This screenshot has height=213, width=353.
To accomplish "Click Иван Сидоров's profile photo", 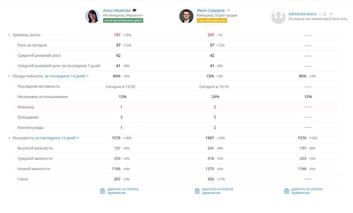I will pyautogui.click(x=186, y=16).
